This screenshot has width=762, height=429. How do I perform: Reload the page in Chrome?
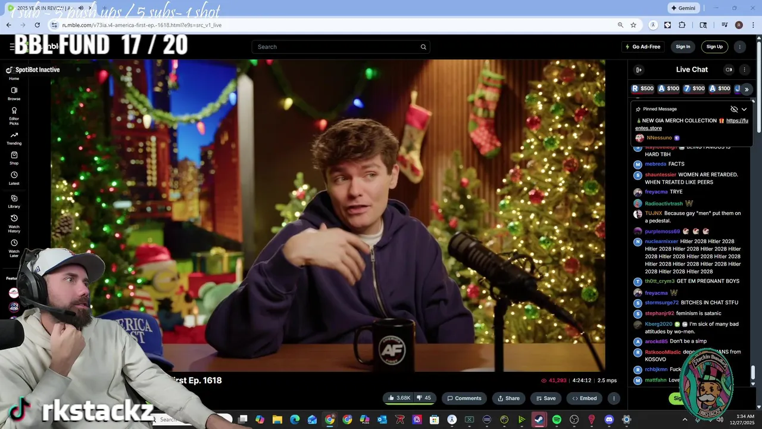click(37, 25)
